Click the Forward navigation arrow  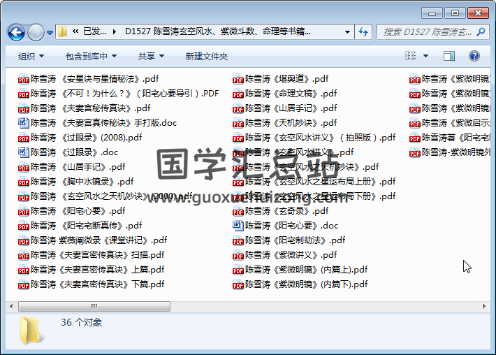tap(36, 32)
